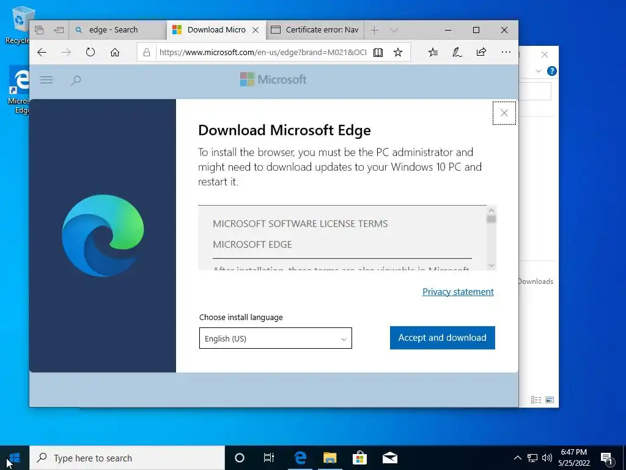Show tabs you've set aside
Screen dimensions: 626x470
pos(39,30)
